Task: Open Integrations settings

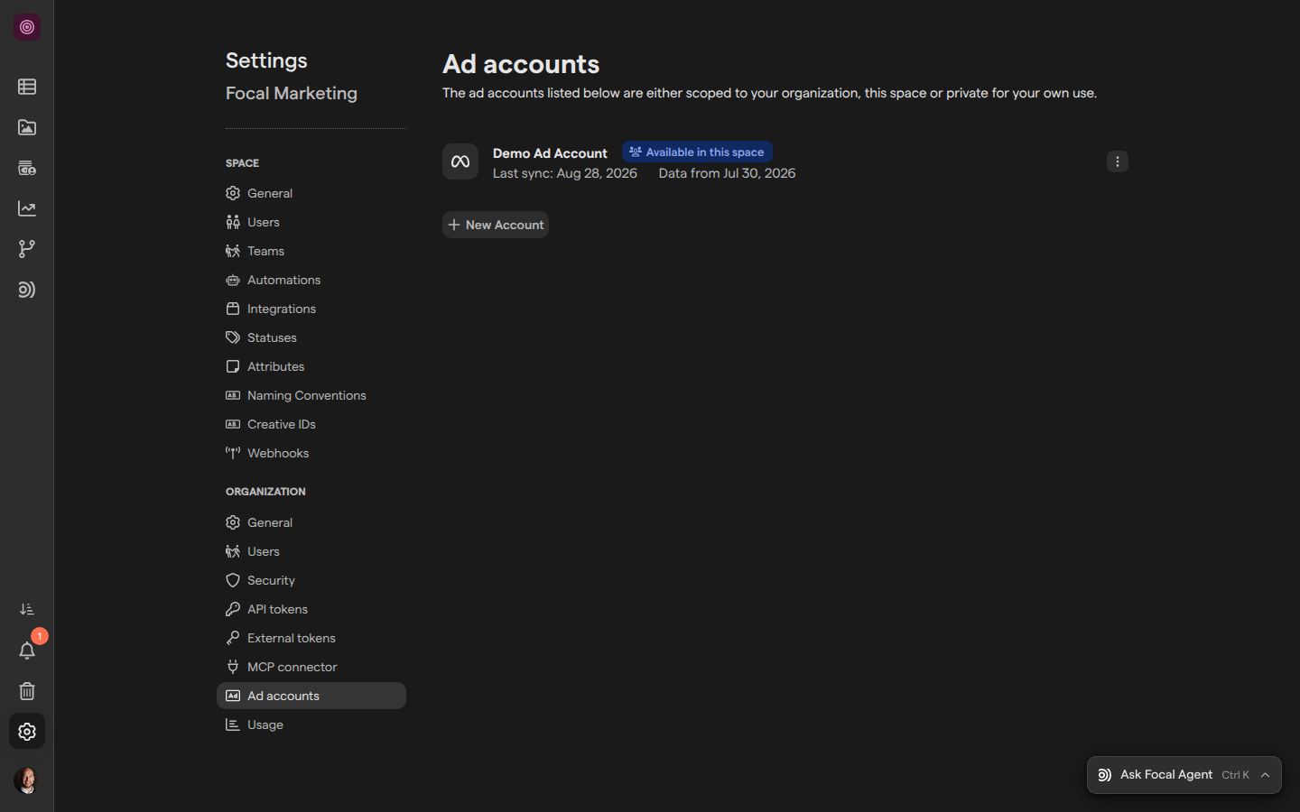Action: [311, 309]
